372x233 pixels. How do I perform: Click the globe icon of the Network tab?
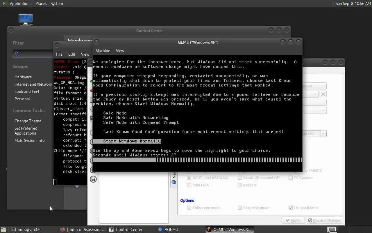[174, 182]
